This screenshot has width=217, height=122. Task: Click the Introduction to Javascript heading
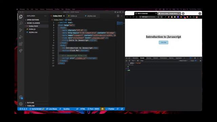coord(163,37)
